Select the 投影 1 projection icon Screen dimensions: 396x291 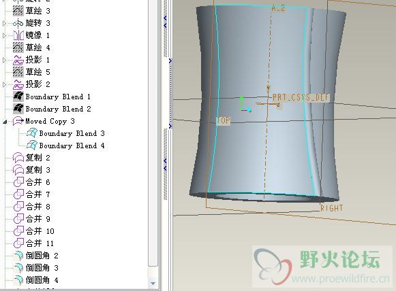18,60
